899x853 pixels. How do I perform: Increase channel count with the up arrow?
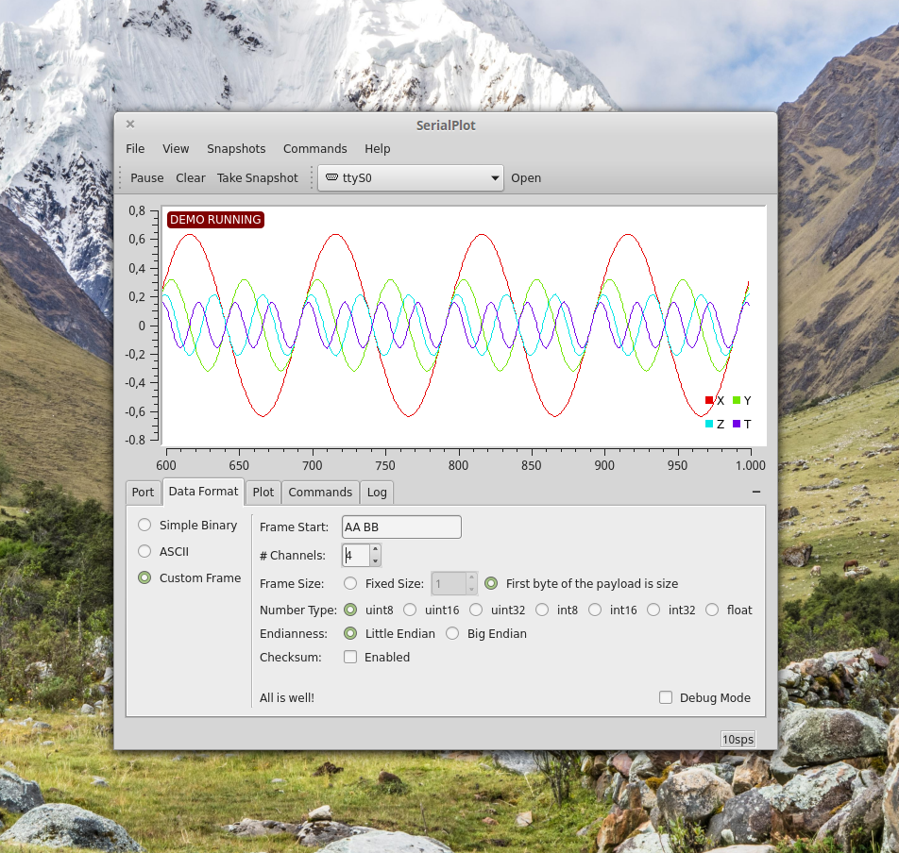point(375,549)
